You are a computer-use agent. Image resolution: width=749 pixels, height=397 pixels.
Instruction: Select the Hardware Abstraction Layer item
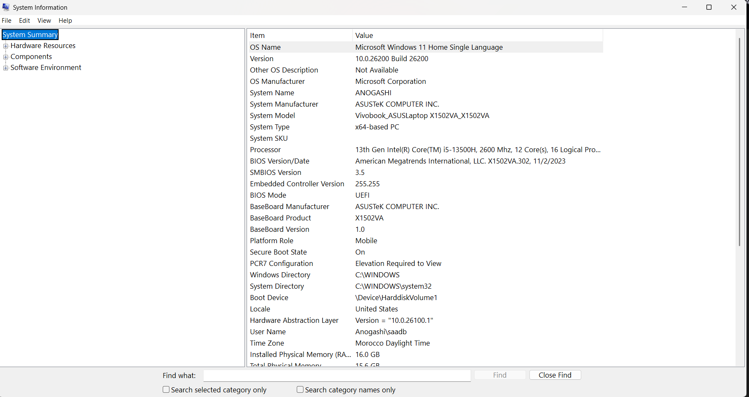pyautogui.click(x=294, y=320)
